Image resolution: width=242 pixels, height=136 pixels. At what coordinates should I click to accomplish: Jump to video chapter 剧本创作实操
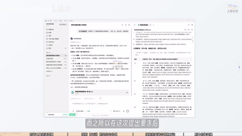click(203, 134)
